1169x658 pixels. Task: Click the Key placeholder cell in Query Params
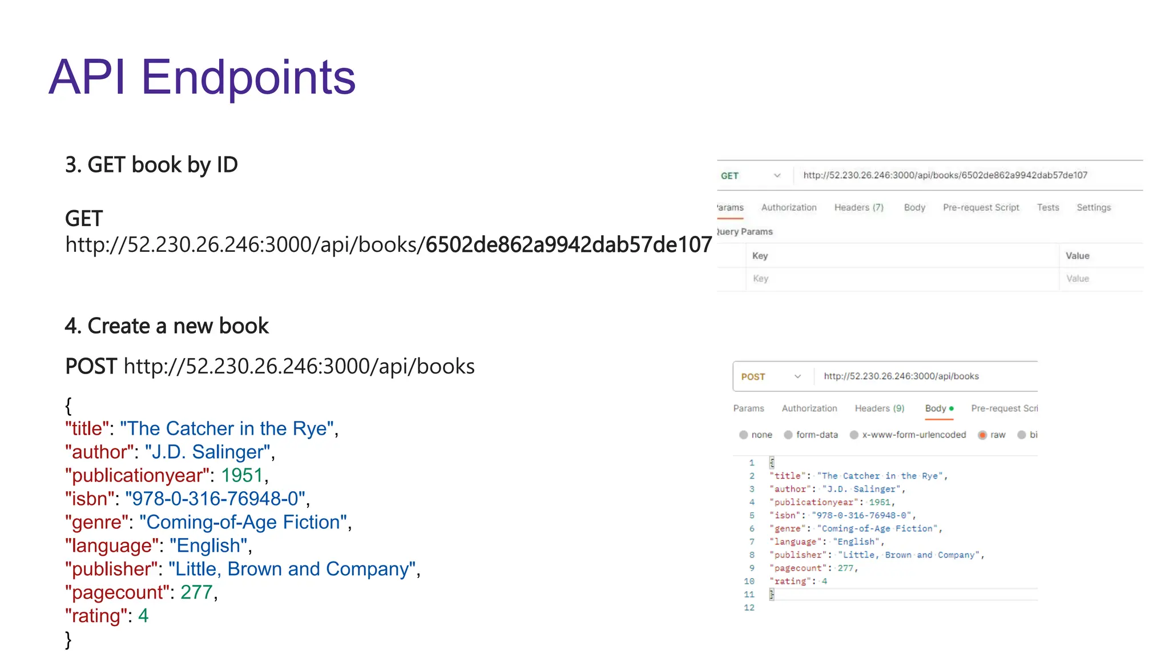pos(902,279)
